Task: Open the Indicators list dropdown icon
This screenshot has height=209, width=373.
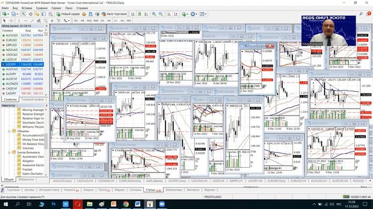Action: click(185, 14)
